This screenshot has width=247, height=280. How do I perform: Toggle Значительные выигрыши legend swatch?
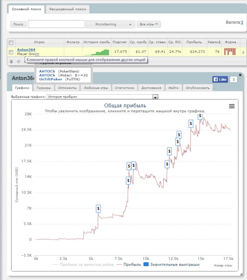point(146,264)
